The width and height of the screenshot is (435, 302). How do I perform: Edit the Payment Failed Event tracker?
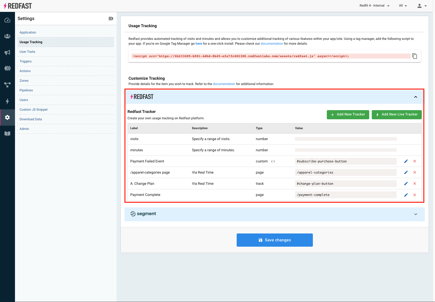point(406,161)
